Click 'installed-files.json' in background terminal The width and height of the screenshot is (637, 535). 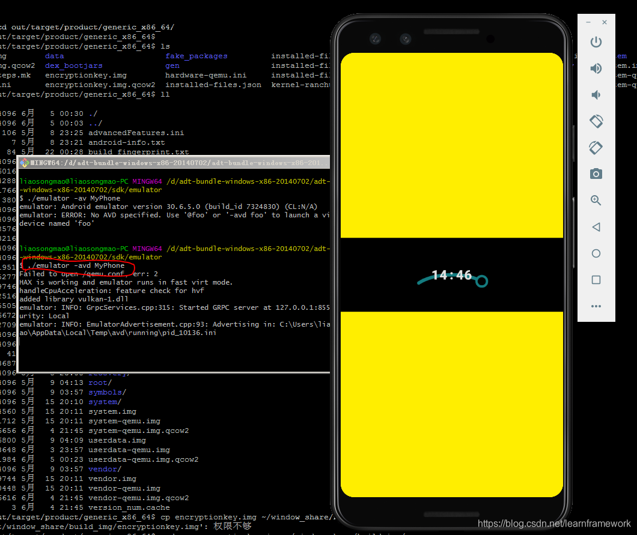coord(213,85)
